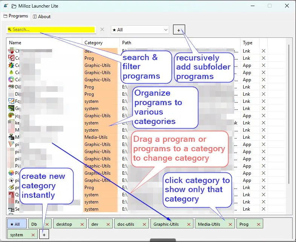
Task: Show only the system category
Action: 17,235
